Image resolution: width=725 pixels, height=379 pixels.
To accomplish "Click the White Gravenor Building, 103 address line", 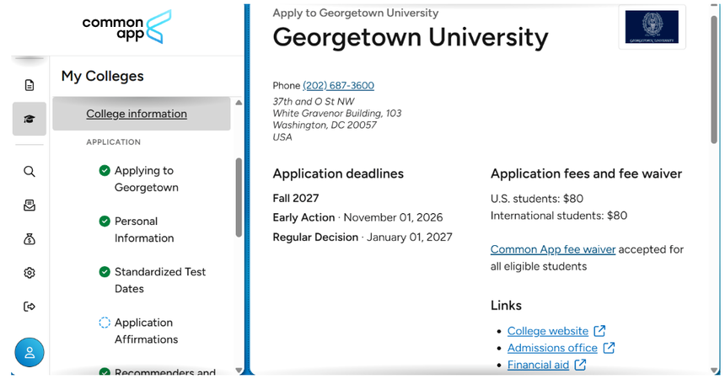I will point(337,113).
